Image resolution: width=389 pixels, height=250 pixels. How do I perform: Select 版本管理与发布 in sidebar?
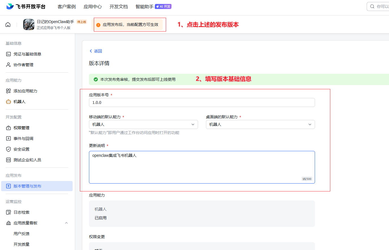click(37, 186)
